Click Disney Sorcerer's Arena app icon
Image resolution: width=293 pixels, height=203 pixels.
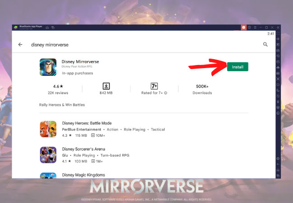pos(48,155)
